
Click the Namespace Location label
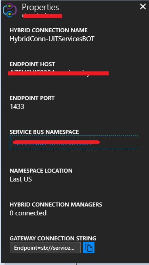pyautogui.click(x=41, y=171)
